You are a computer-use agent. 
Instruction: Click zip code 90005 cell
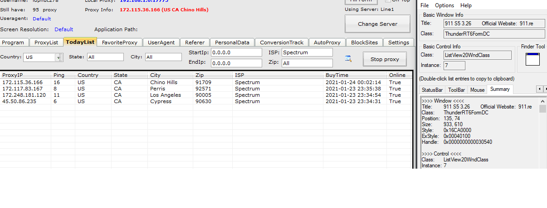click(x=203, y=95)
